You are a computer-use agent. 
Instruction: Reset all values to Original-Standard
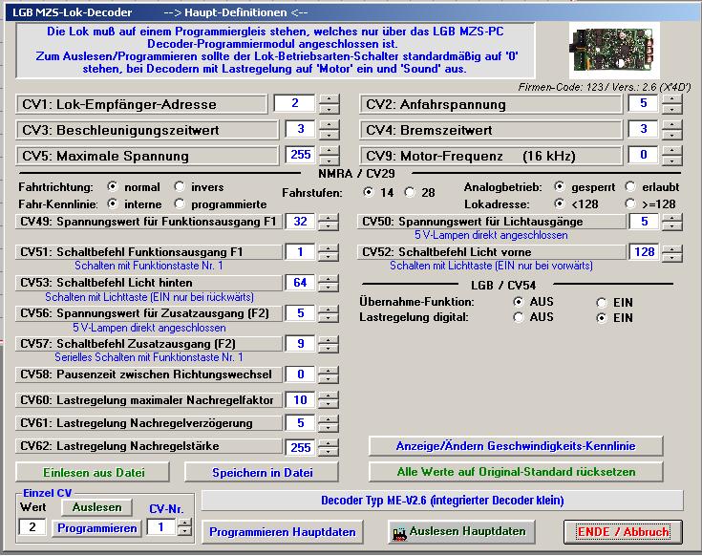pyautogui.click(x=516, y=472)
